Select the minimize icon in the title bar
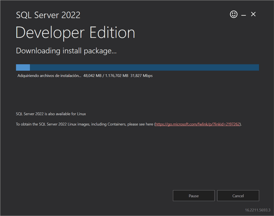The width and height of the screenshot is (274, 216). [243, 14]
